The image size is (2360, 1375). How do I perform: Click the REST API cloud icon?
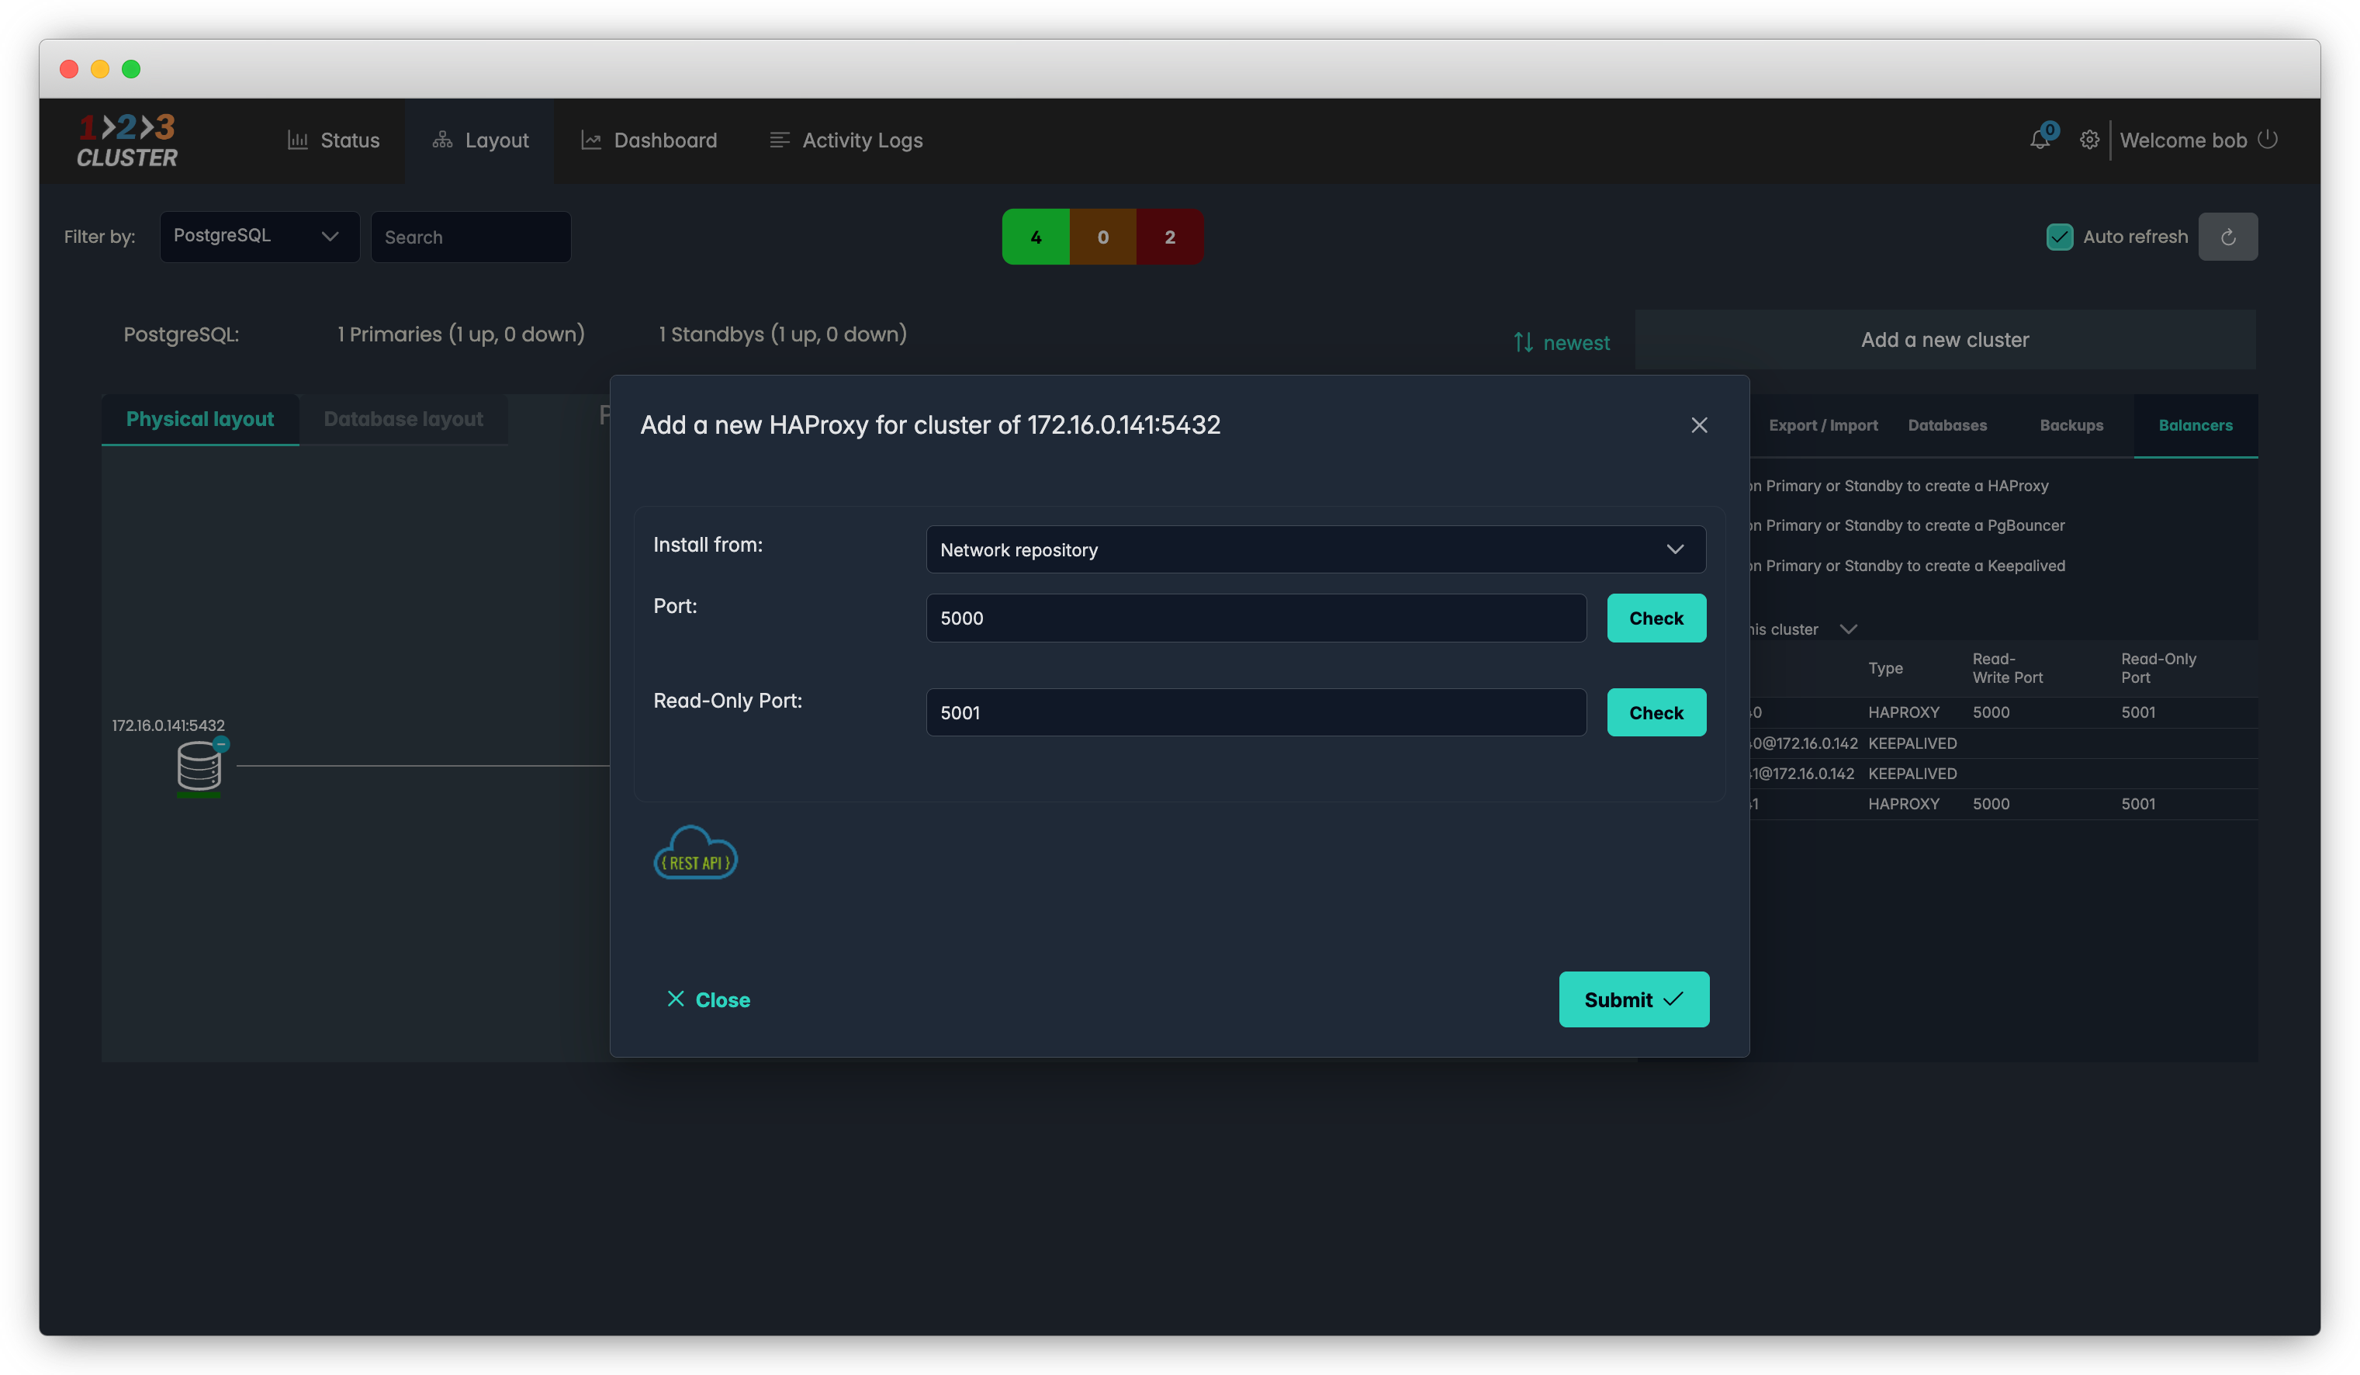(695, 854)
